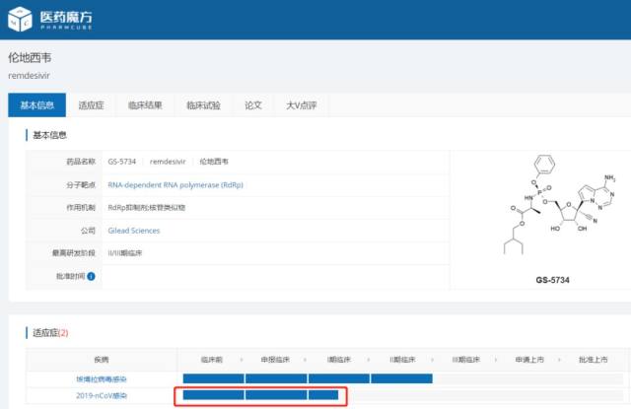Click the remdesivir subtitle under the page title
Image resolution: width=631 pixels, height=409 pixels.
(29, 76)
